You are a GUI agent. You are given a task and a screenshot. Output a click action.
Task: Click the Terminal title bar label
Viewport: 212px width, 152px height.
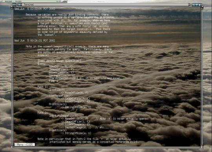[29, 5]
